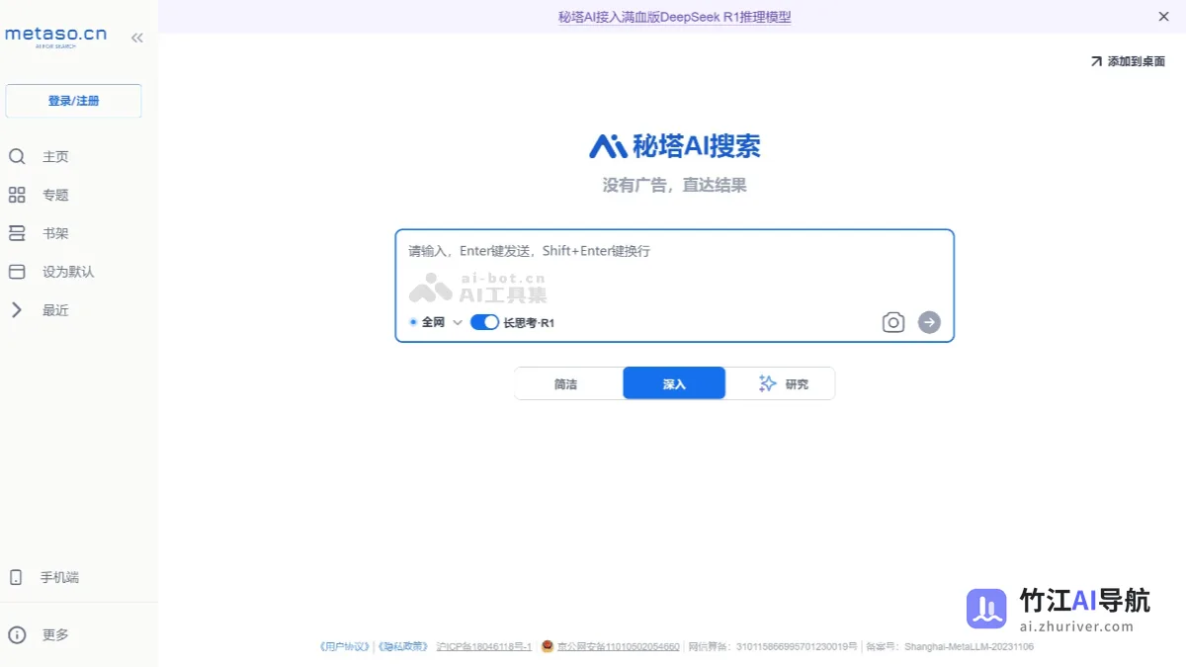Switch to 深入 mode
1186x667 pixels.
(x=674, y=383)
